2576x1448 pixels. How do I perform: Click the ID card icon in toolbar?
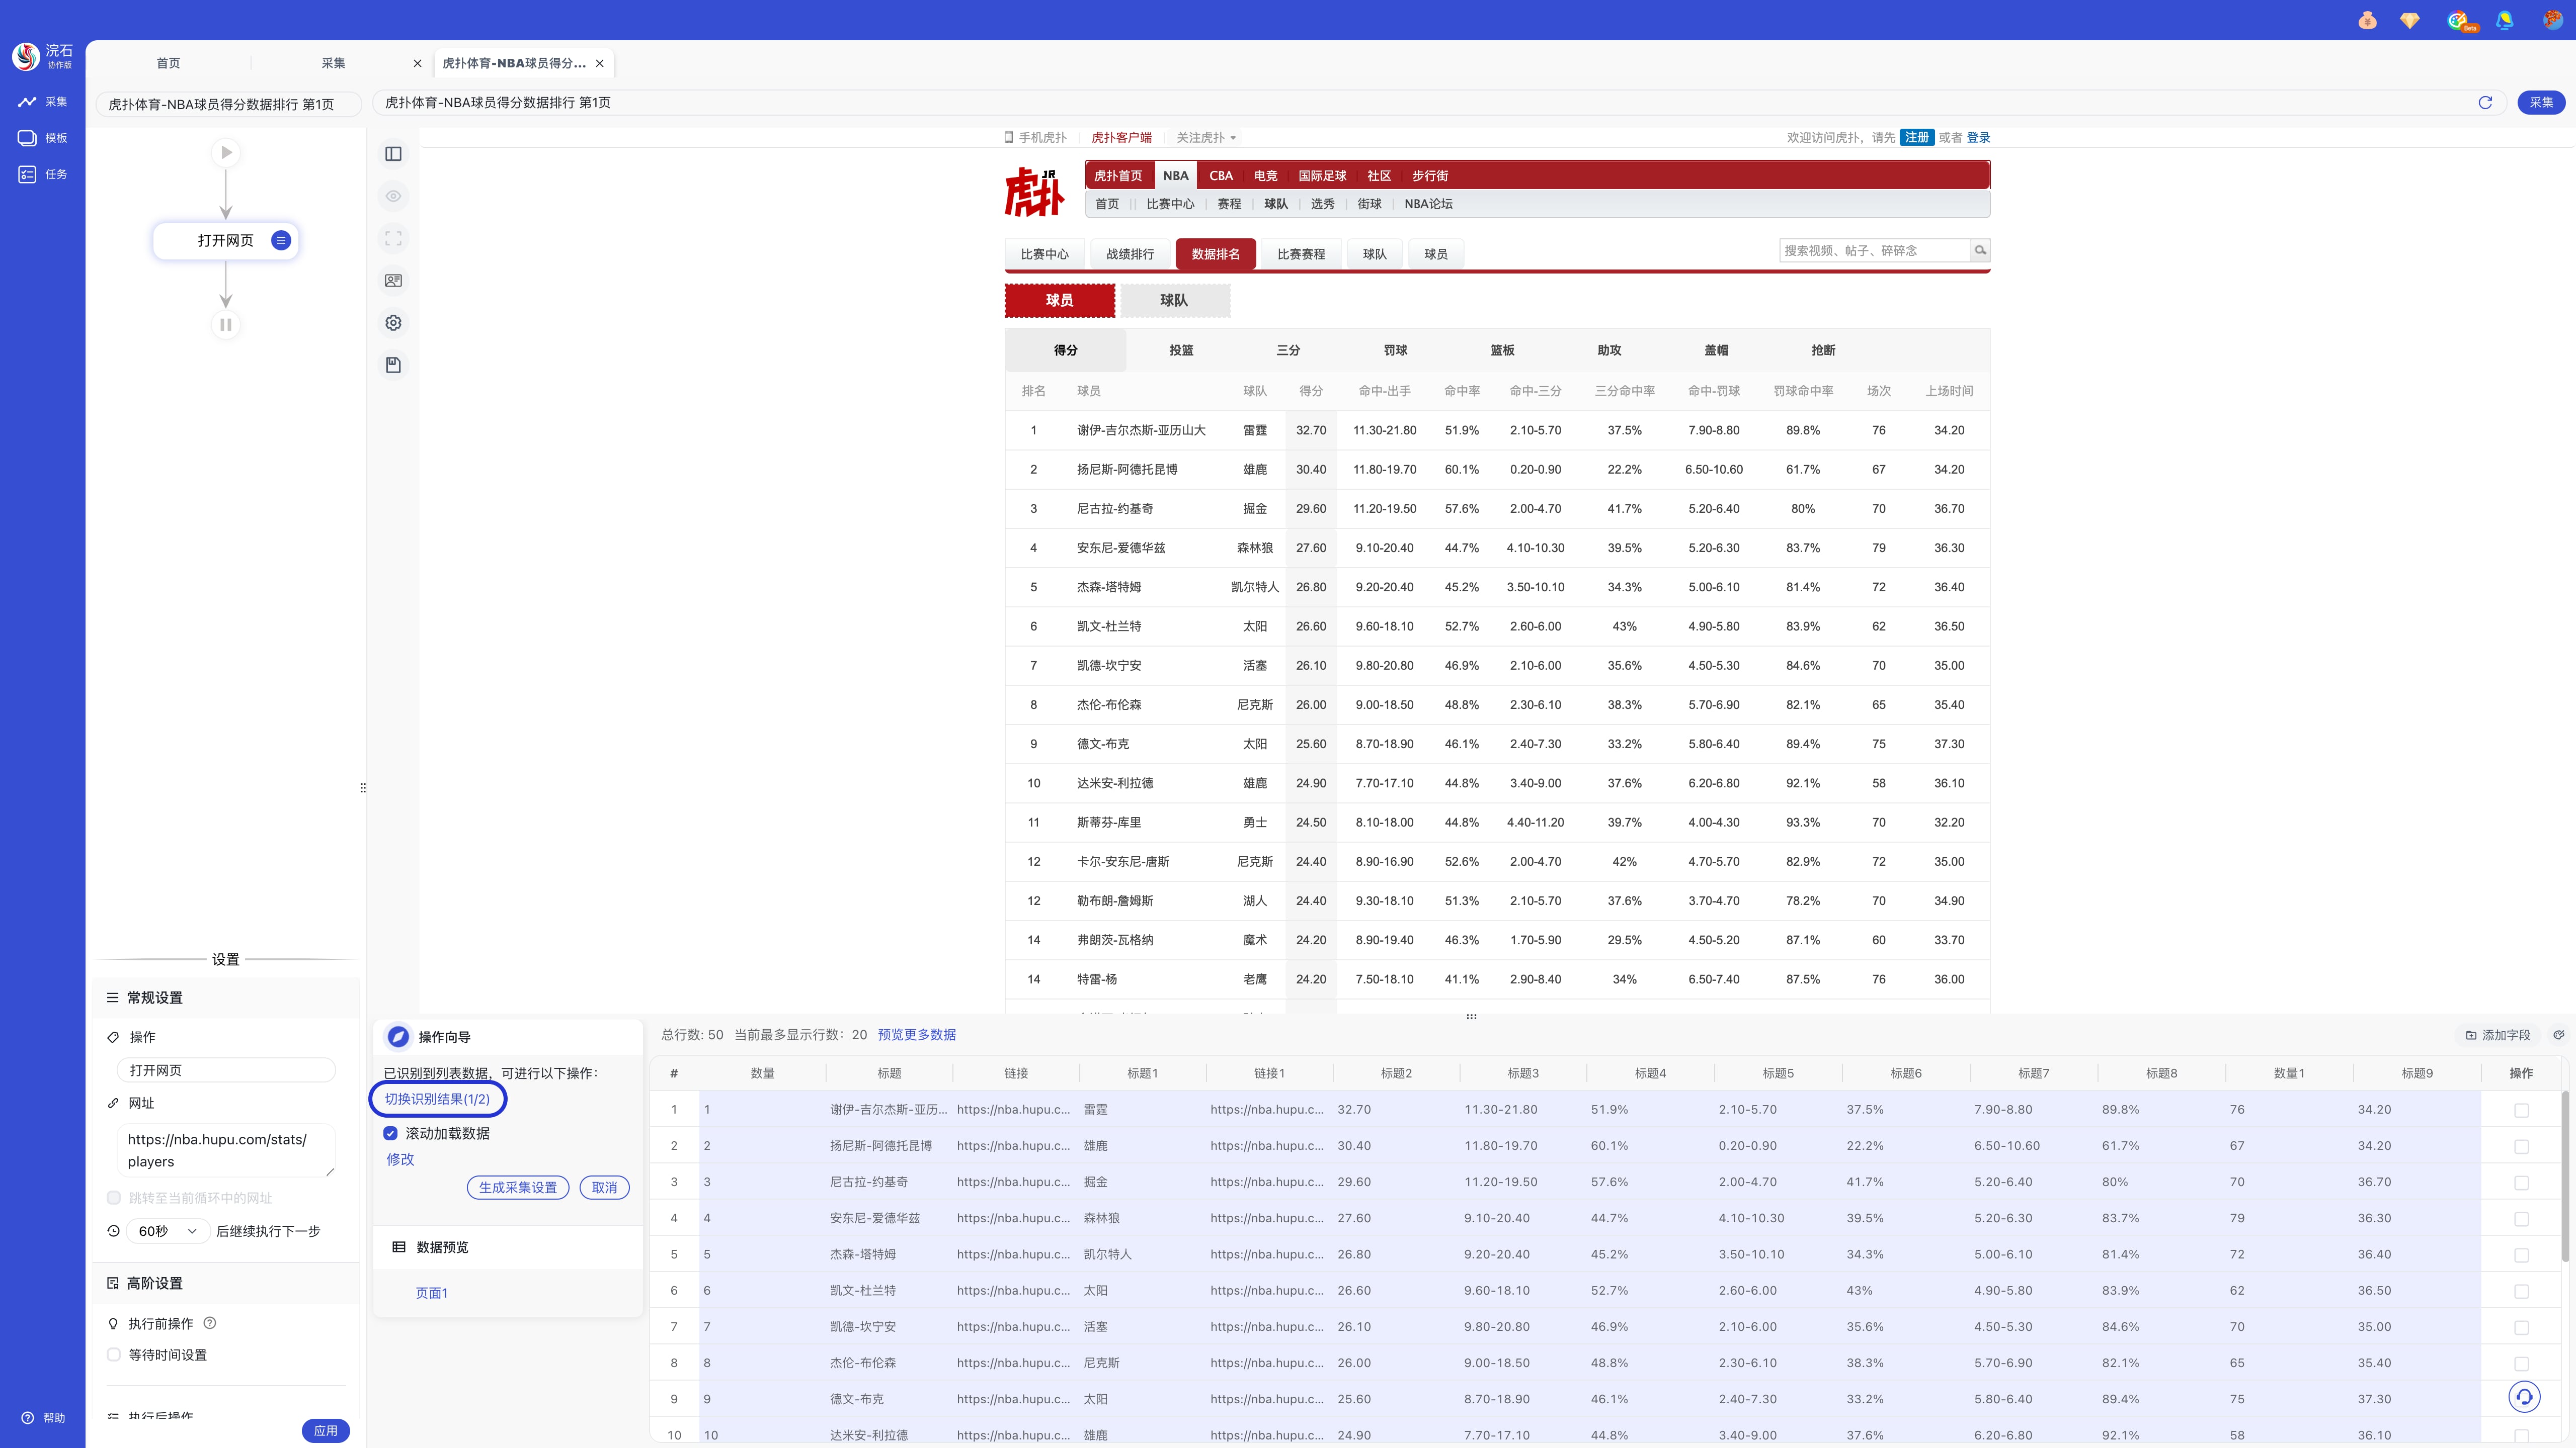pyautogui.click(x=393, y=281)
